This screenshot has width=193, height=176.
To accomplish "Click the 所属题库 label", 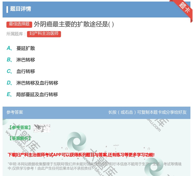I will pyautogui.click(x=16, y=34).
